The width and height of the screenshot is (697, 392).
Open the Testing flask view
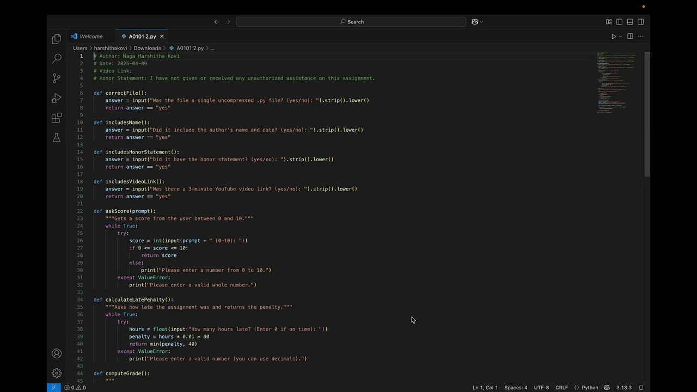click(57, 138)
